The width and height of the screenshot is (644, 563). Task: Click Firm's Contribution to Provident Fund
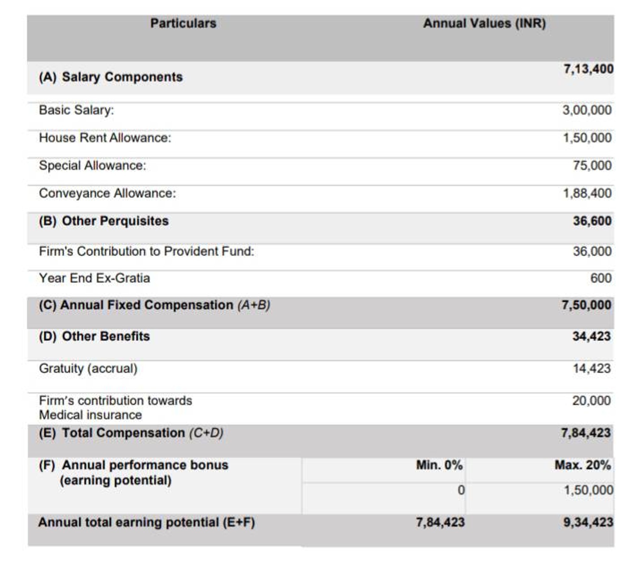tap(147, 251)
